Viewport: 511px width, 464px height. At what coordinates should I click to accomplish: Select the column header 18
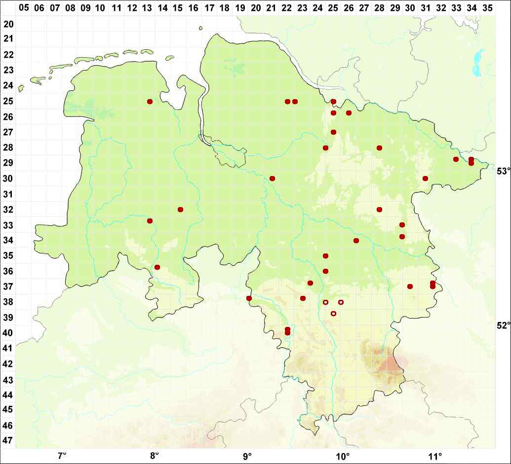[x=224, y=7]
